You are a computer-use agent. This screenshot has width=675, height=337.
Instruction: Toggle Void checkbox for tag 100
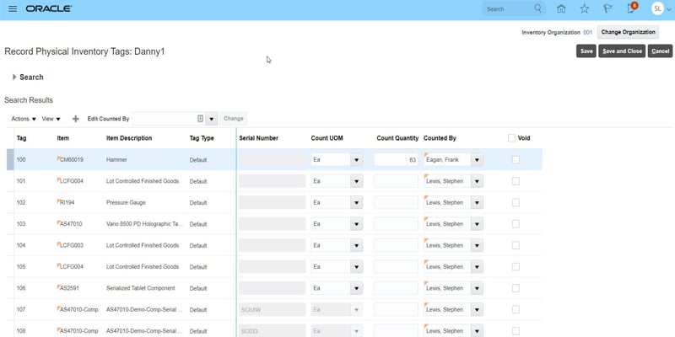point(516,159)
